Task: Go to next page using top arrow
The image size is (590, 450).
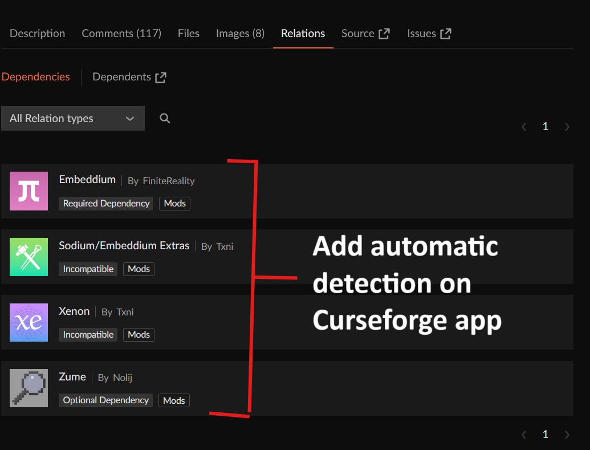Action: [x=567, y=127]
